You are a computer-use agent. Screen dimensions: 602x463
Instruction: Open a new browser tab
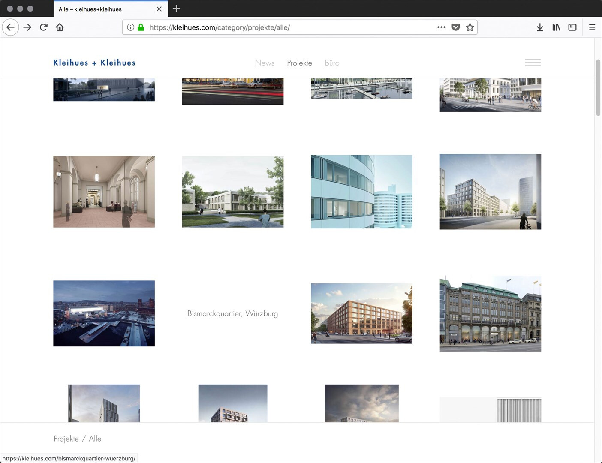click(176, 9)
